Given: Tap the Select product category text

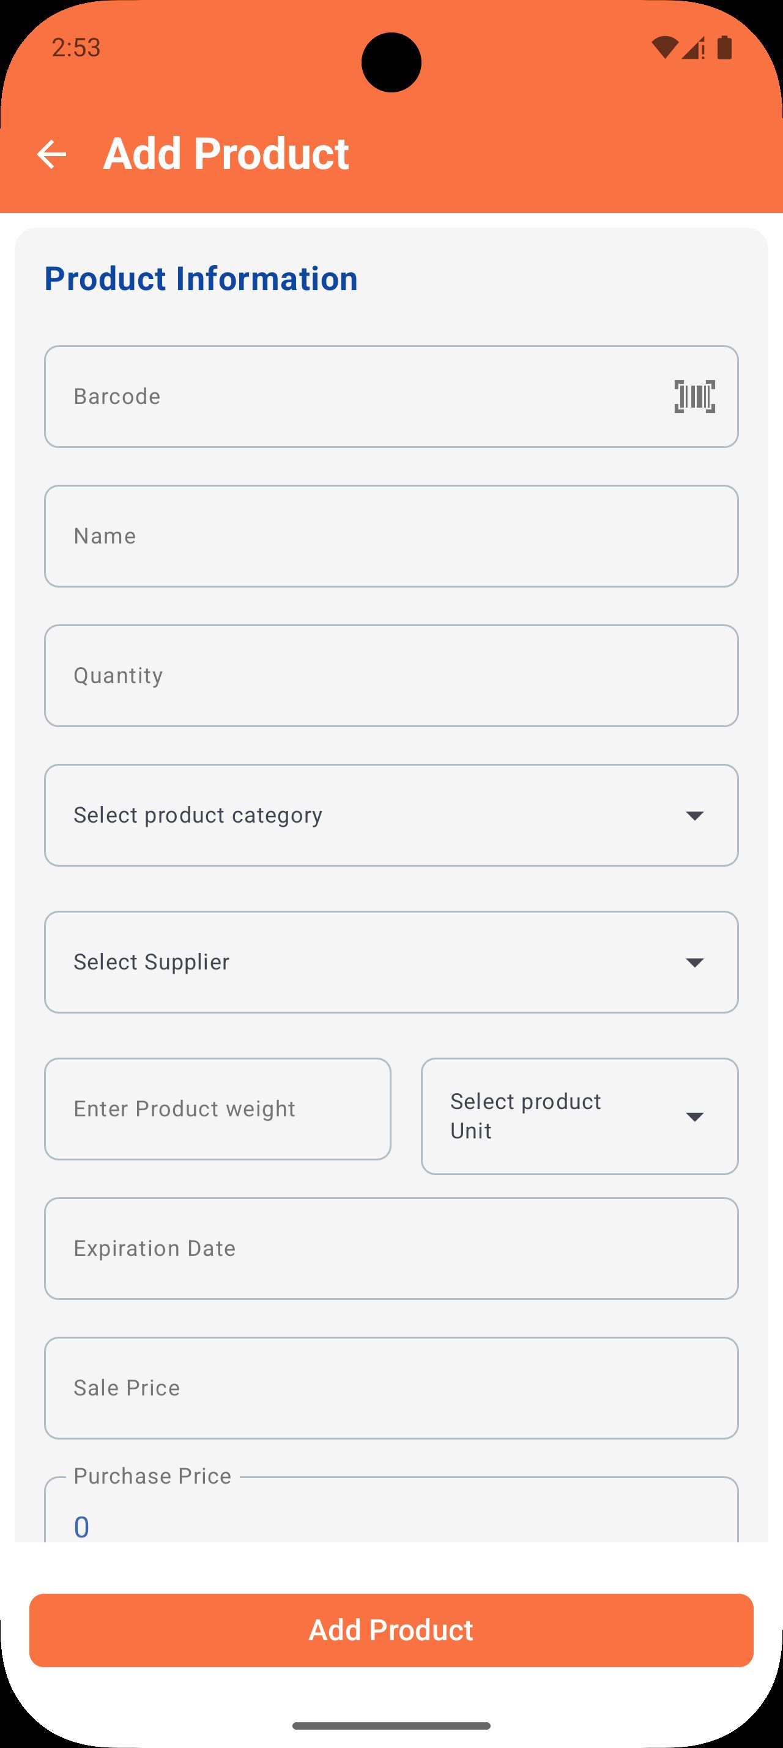Looking at the screenshot, I should [198, 815].
